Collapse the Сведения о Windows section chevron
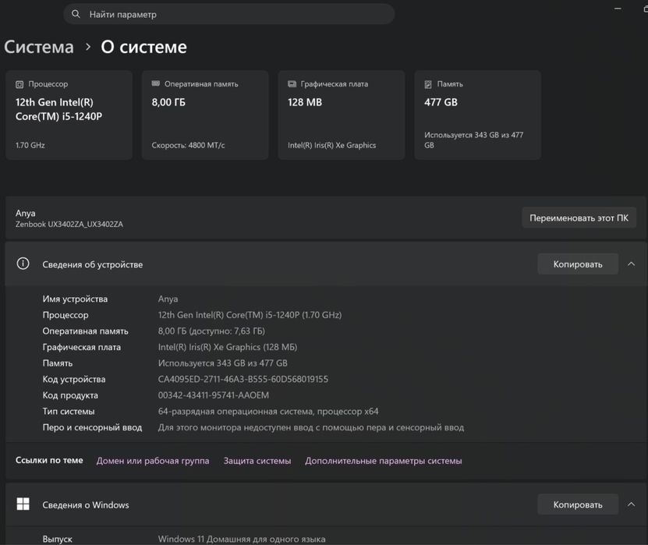Image resolution: width=648 pixels, height=545 pixels. (631, 504)
